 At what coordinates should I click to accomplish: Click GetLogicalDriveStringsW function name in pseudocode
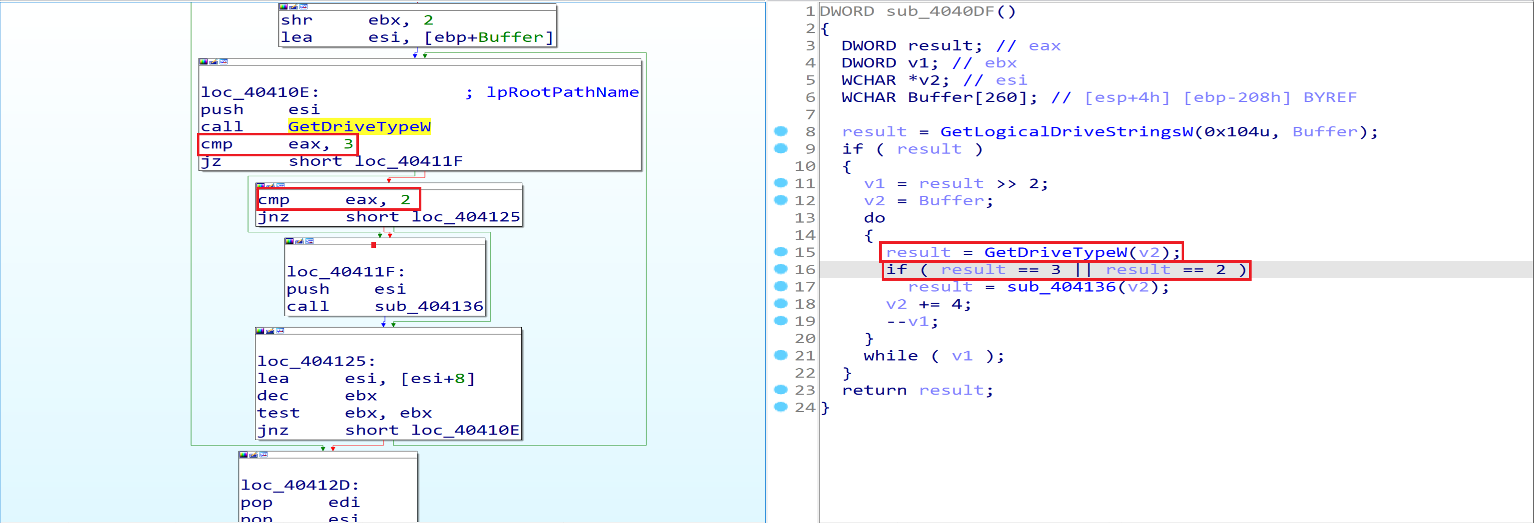pyautogui.click(x=1066, y=131)
